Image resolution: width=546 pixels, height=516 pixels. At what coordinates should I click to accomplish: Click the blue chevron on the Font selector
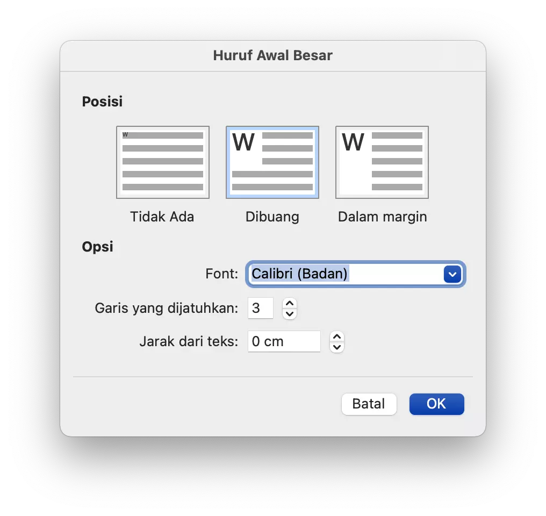[452, 274]
